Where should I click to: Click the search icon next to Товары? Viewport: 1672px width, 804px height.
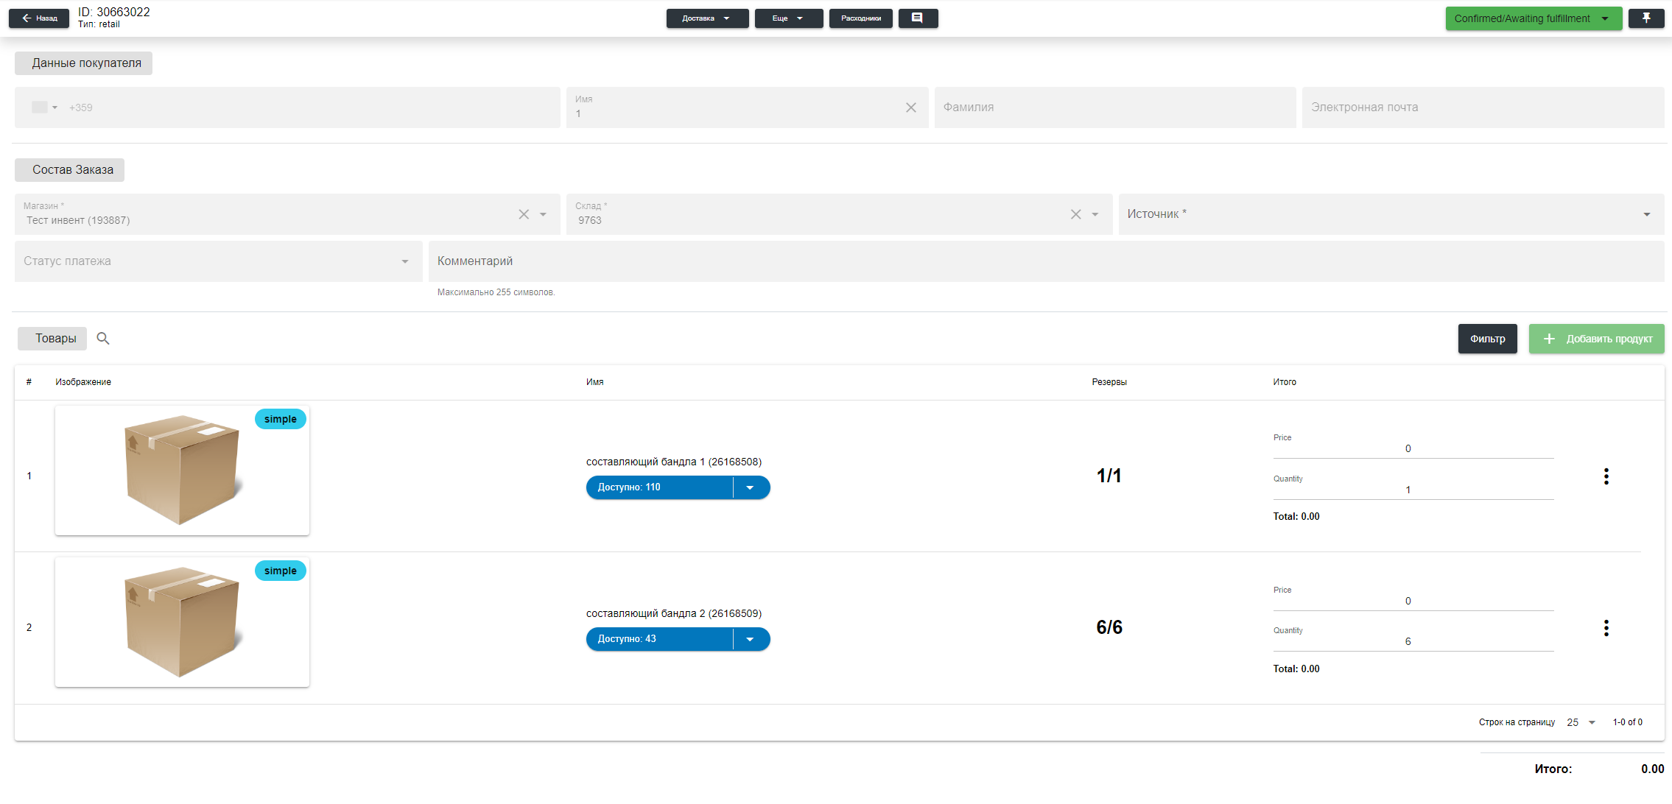coord(103,339)
